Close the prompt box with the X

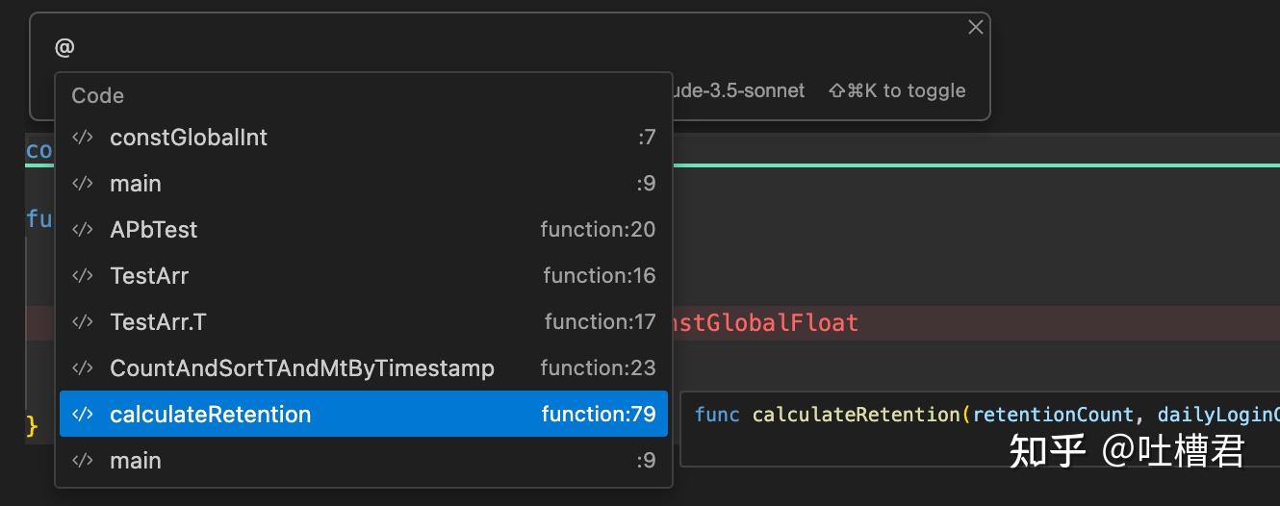[975, 27]
